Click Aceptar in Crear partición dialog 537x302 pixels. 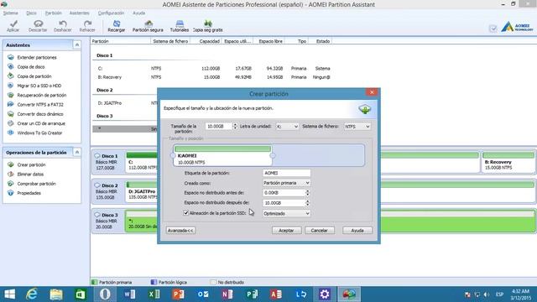pyautogui.click(x=286, y=231)
